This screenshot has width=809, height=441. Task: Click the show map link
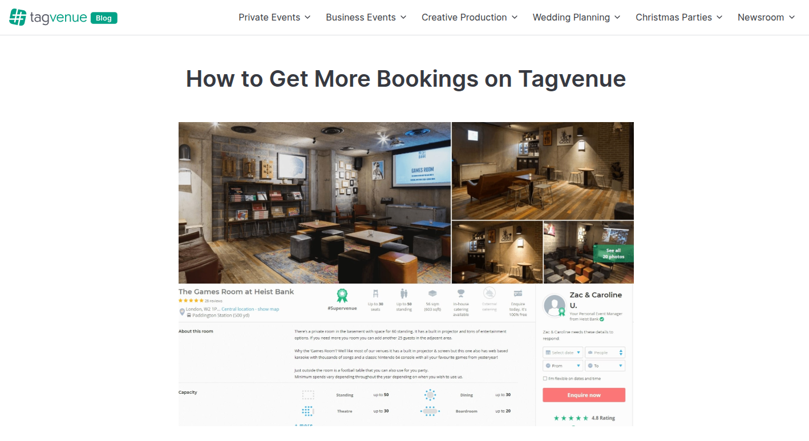268,309
